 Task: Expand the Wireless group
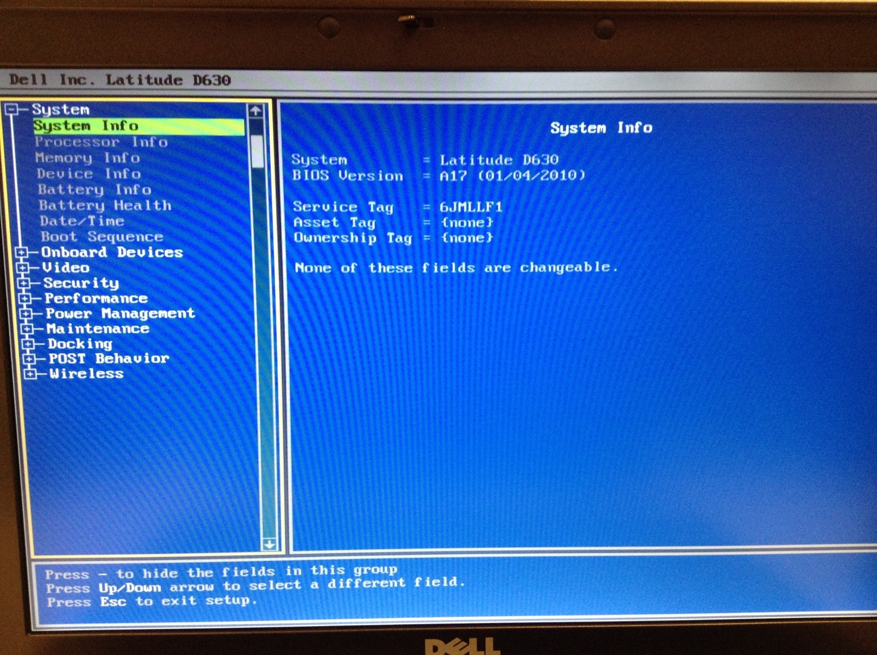(x=31, y=374)
